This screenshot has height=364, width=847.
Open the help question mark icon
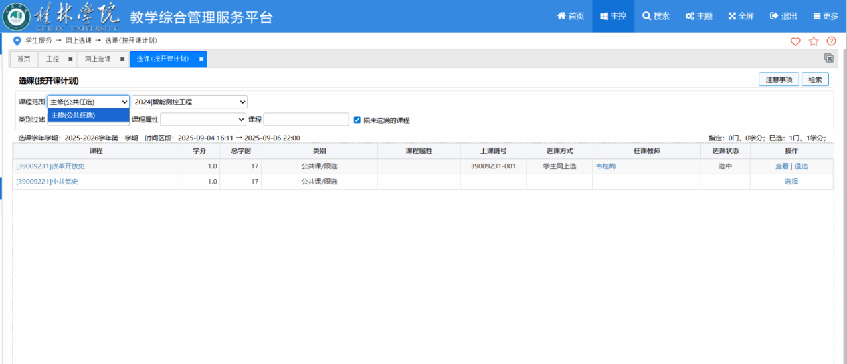[x=832, y=41]
